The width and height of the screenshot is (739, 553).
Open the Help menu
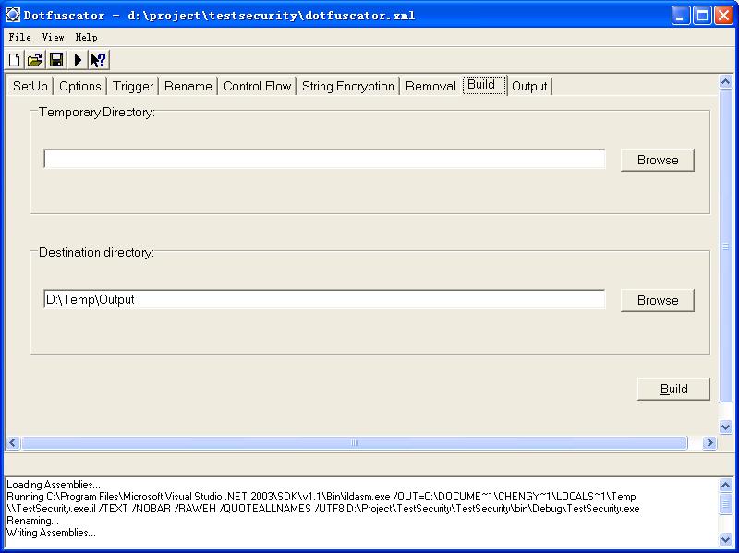(87, 38)
